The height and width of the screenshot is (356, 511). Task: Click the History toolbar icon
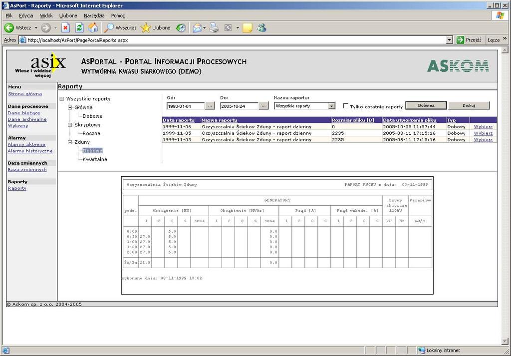tap(181, 28)
